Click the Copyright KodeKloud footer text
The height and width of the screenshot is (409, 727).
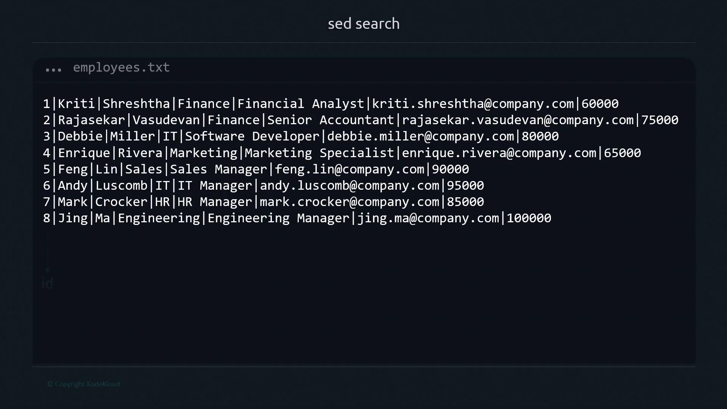(x=84, y=384)
